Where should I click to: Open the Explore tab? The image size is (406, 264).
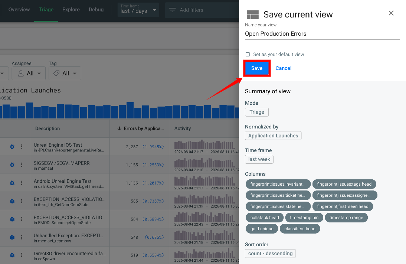click(x=71, y=10)
